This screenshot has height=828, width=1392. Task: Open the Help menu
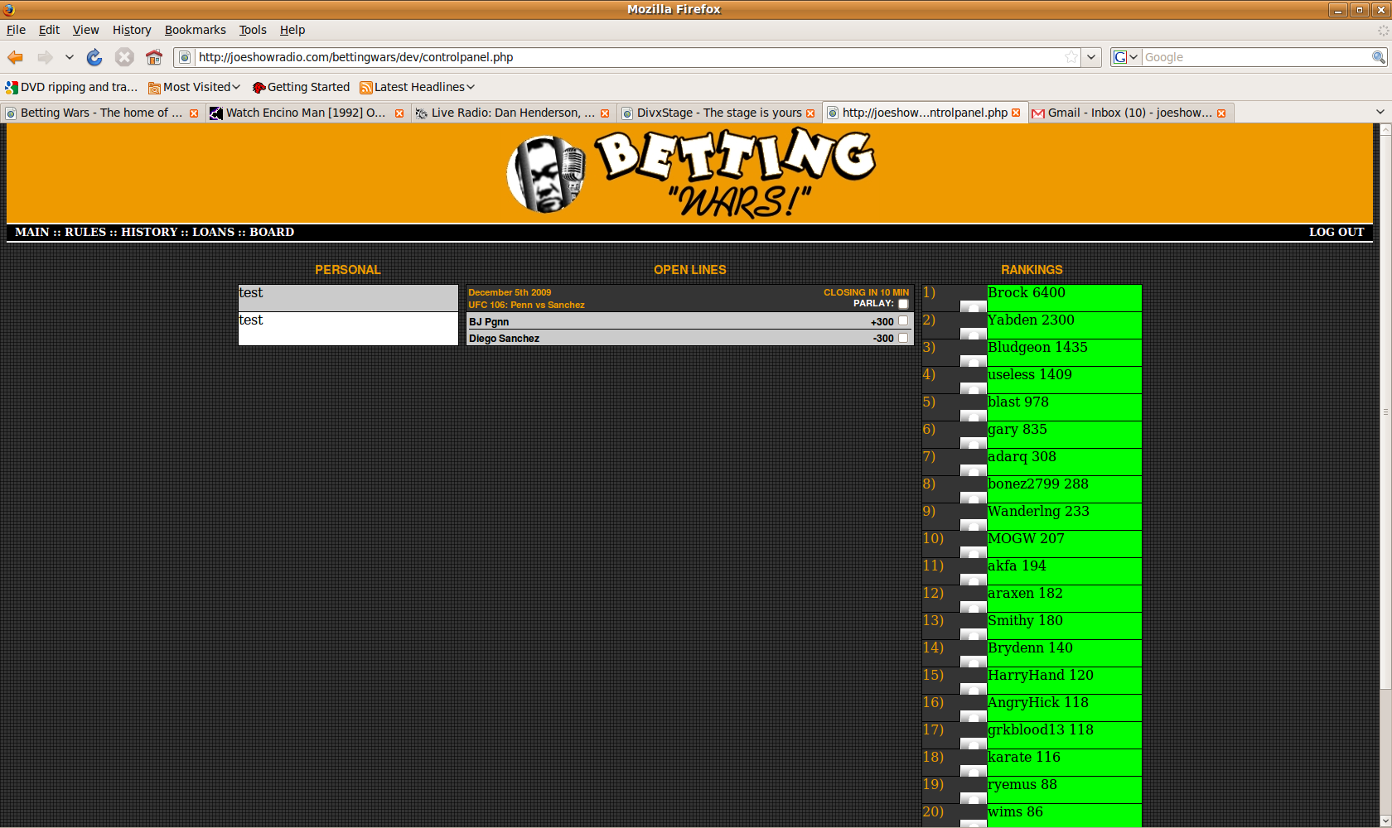(292, 30)
